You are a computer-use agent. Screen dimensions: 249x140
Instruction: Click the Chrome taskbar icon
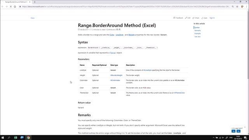pyautogui.click(x=28, y=138)
